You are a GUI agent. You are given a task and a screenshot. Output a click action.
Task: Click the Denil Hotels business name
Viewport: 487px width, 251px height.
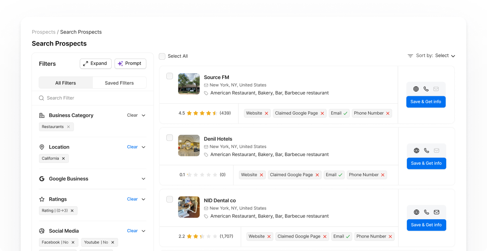pos(218,139)
